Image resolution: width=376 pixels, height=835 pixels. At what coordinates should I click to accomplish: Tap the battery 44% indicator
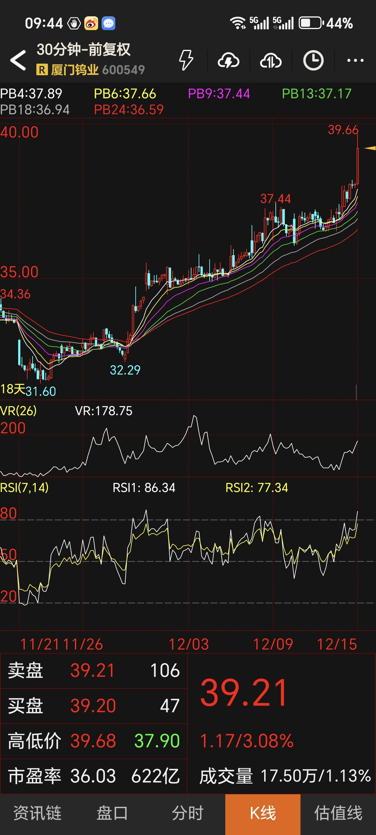pyautogui.click(x=326, y=23)
